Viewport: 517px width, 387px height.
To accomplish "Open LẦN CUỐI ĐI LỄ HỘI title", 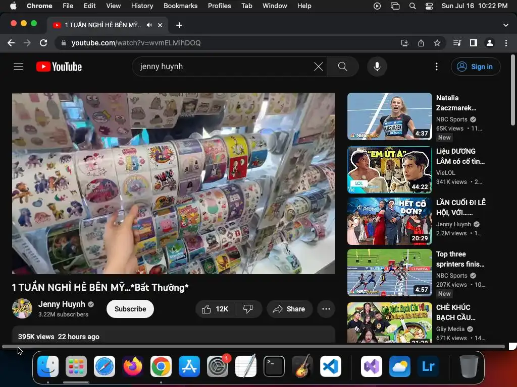I will tap(460, 207).
